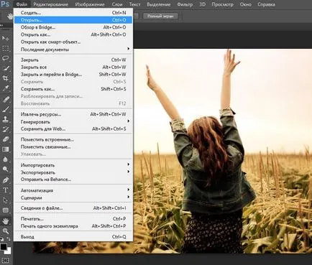Open the Изображение menu

tap(90, 4)
